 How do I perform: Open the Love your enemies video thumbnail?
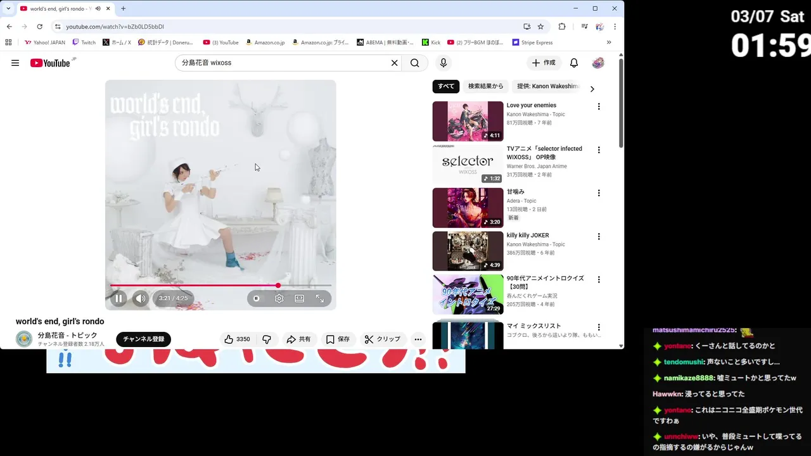[x=468, y=121]
